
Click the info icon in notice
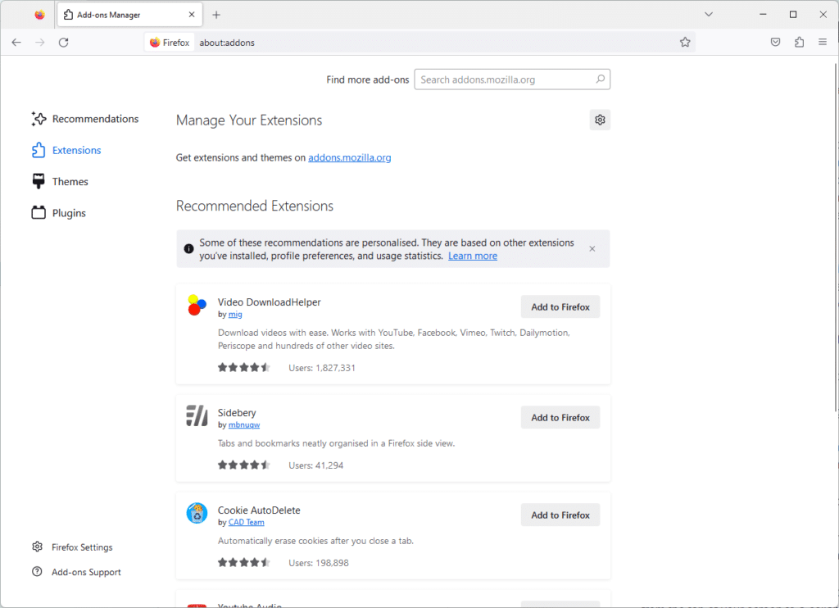click(x=188, y=249)
